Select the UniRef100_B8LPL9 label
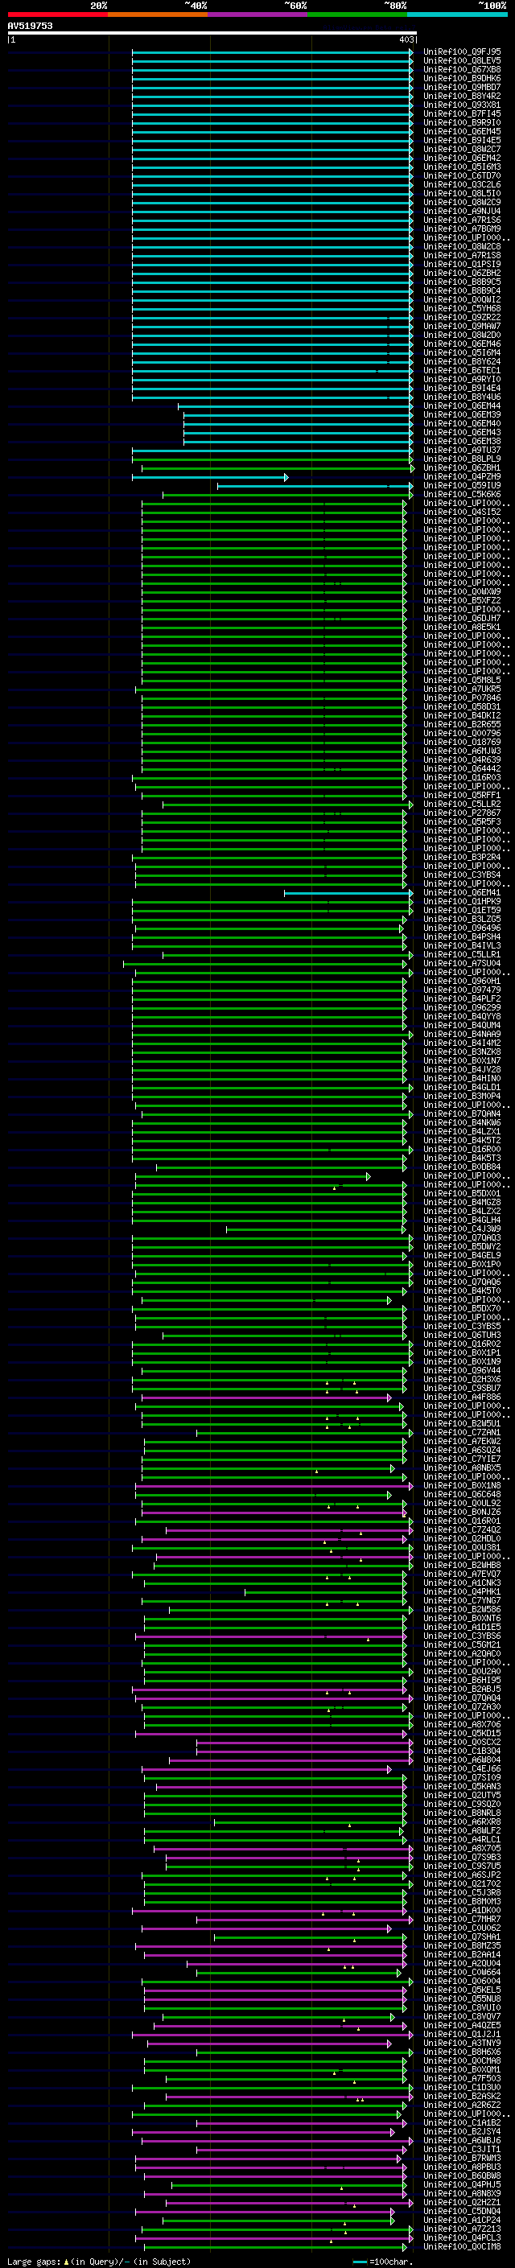 tap(462, 459)
